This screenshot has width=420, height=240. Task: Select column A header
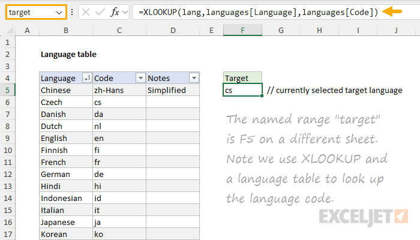point(28,30)
